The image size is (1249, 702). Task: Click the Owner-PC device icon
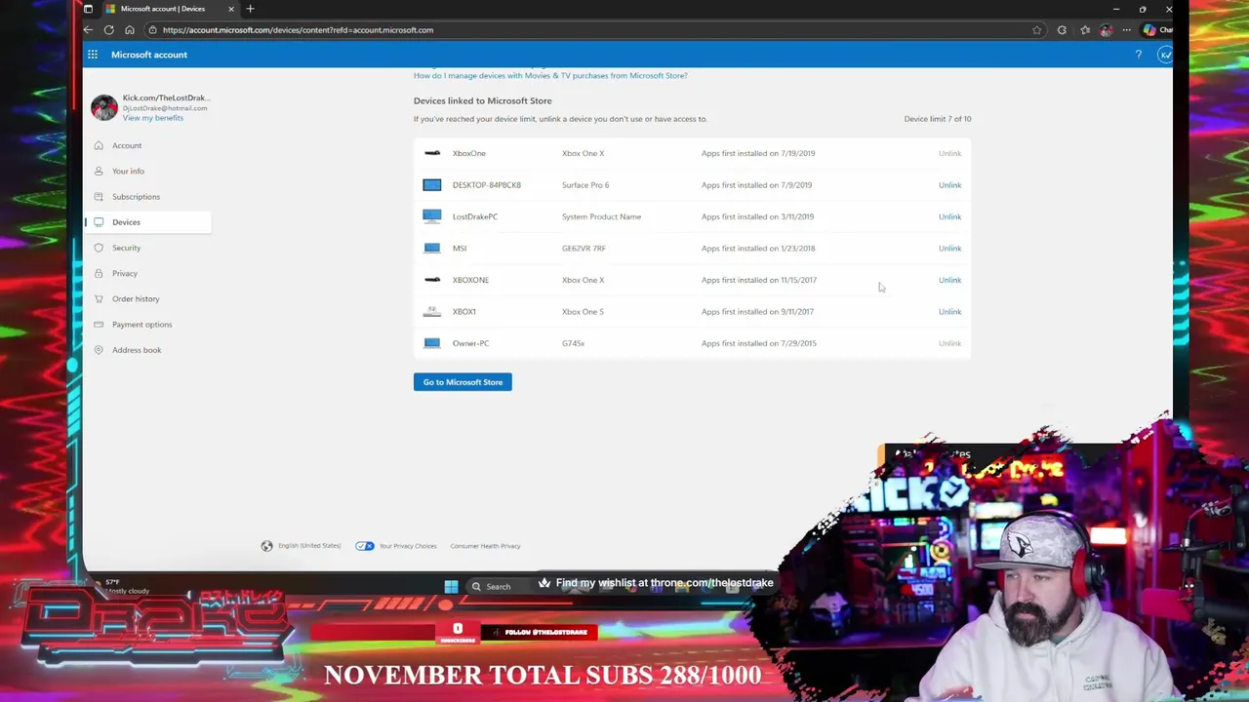point(432,343)
